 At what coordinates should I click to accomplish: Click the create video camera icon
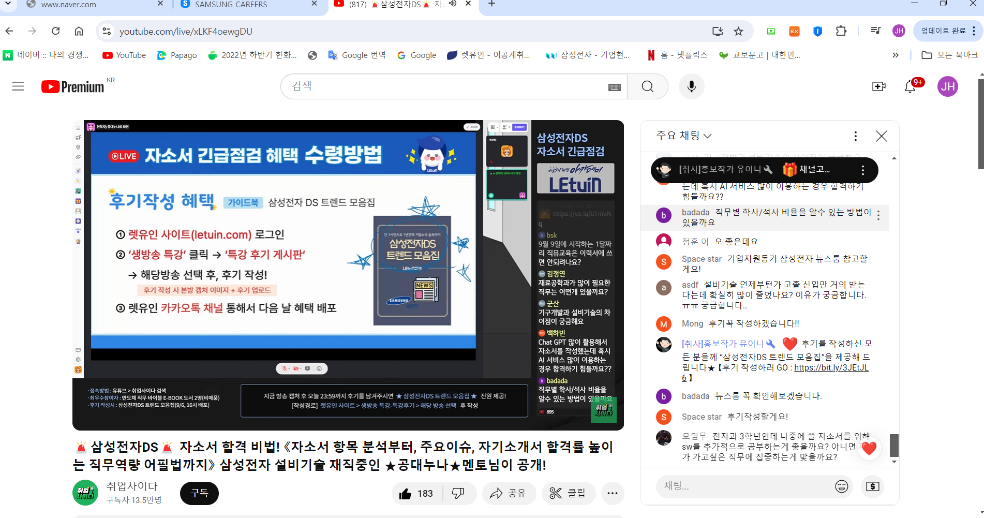pos(878,86)
